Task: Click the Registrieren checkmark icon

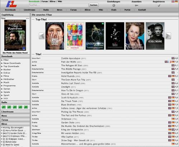Action: coord(159,5)
